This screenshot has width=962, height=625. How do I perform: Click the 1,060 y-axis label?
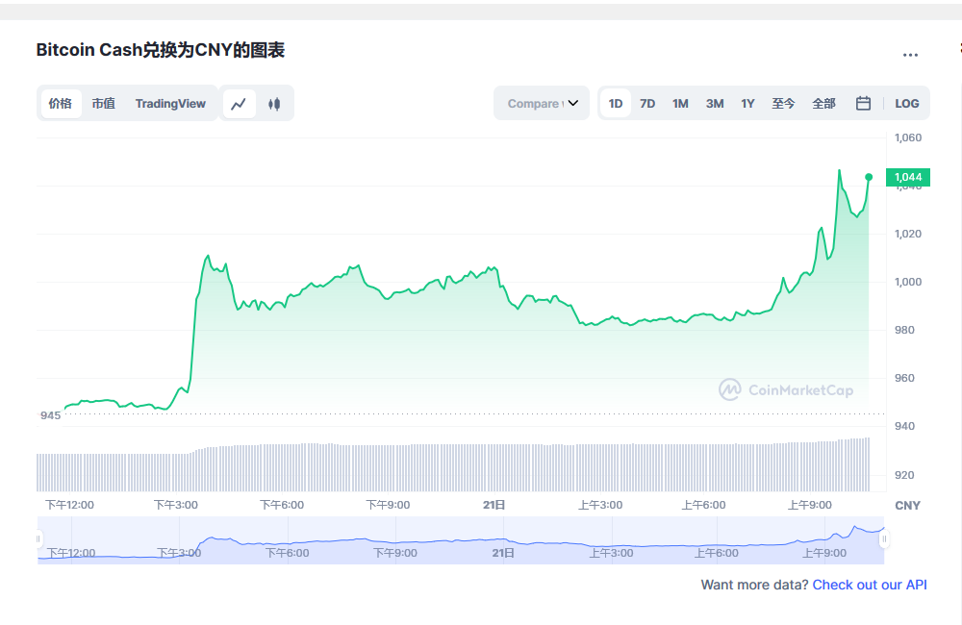pyautogui.click(x=908, y=137)
